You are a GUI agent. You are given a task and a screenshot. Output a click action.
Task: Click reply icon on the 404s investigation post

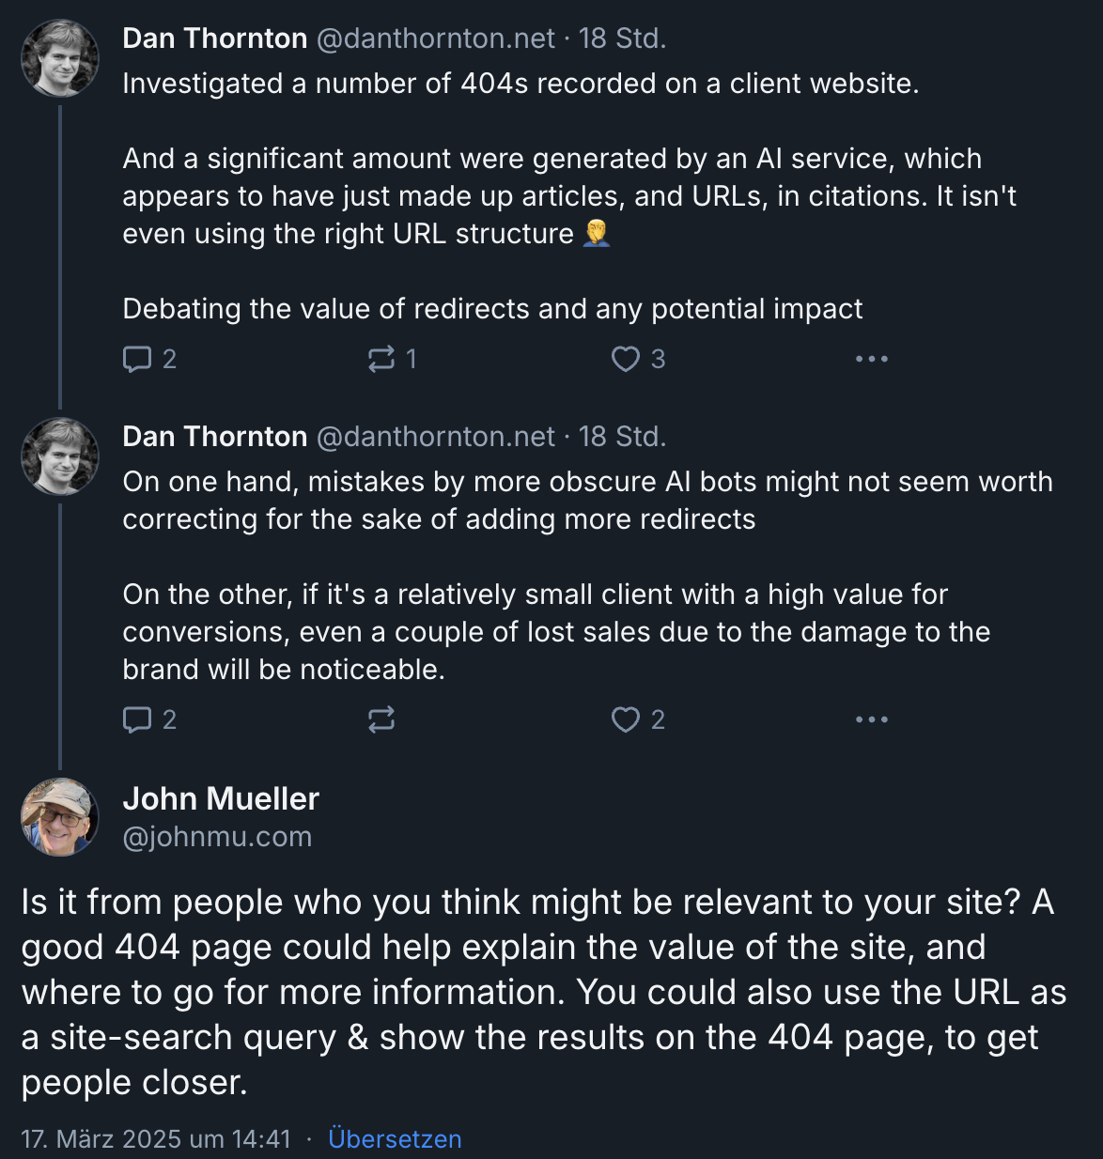(137, 359)
